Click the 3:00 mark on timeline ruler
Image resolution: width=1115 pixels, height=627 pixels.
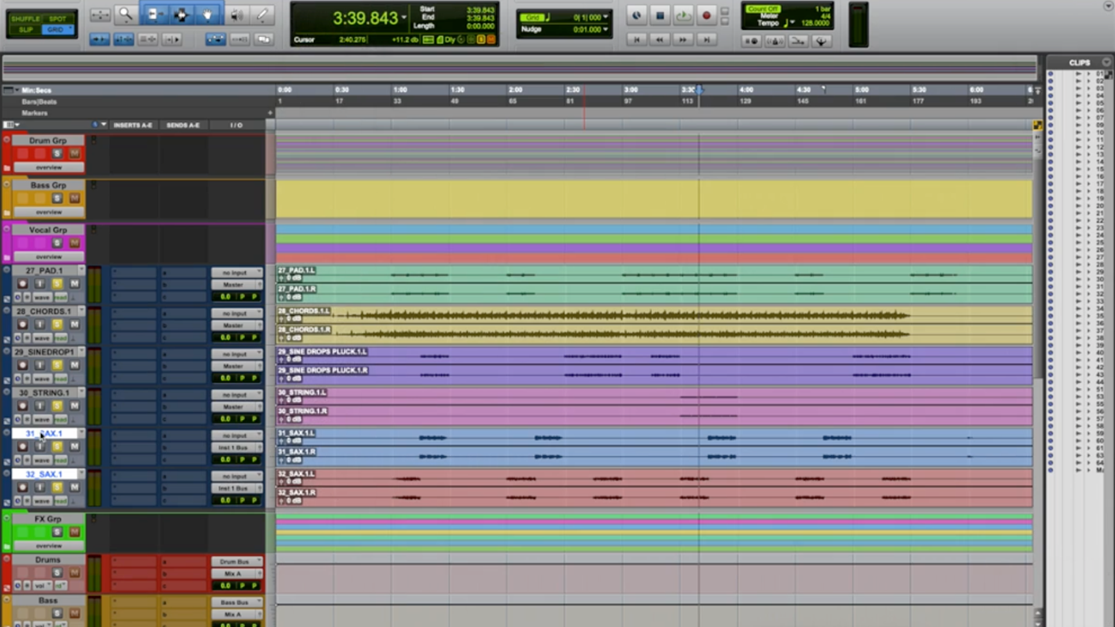tap(631, 90)
